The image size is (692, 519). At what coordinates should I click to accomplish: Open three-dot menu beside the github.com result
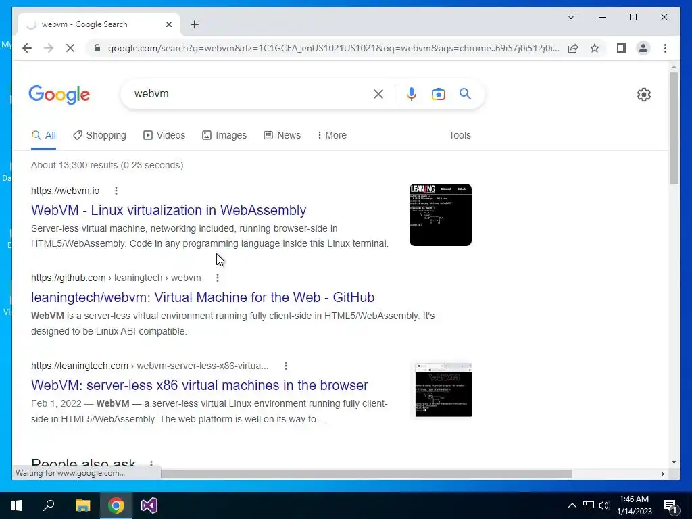(x=217, y=278)
